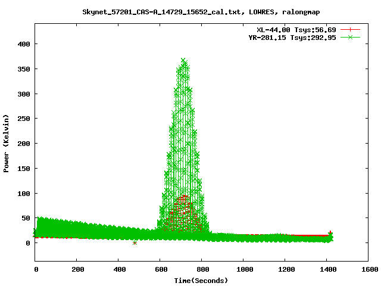The width and height of the screenshot is (381, 286).
Task: Click the 350 y-axis tick label
Action: click(24, 69)
